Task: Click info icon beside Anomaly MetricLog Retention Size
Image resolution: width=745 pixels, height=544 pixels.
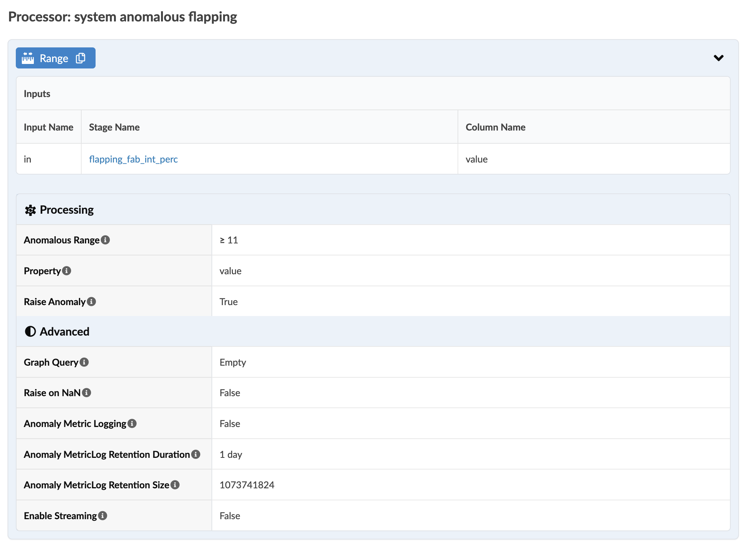Action: coord(175,485)
